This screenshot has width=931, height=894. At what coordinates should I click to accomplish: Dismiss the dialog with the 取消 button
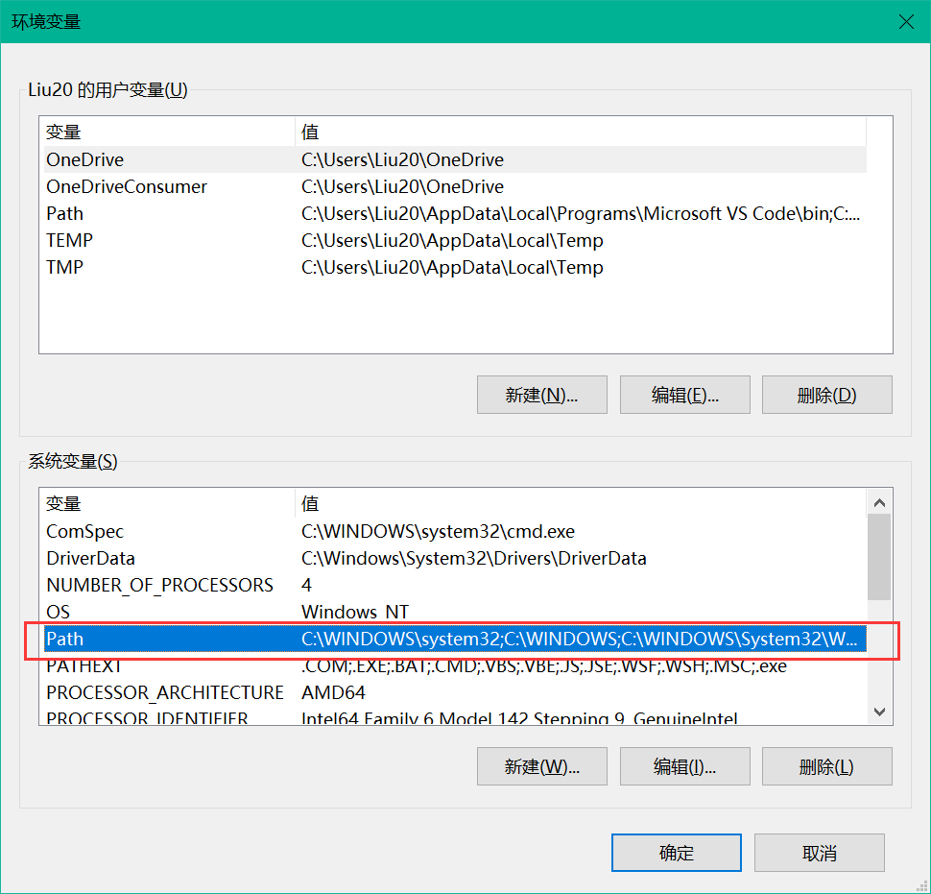pos(819,853)
